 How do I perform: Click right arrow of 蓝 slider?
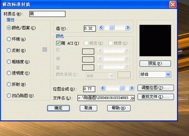(x=127, y=66)
